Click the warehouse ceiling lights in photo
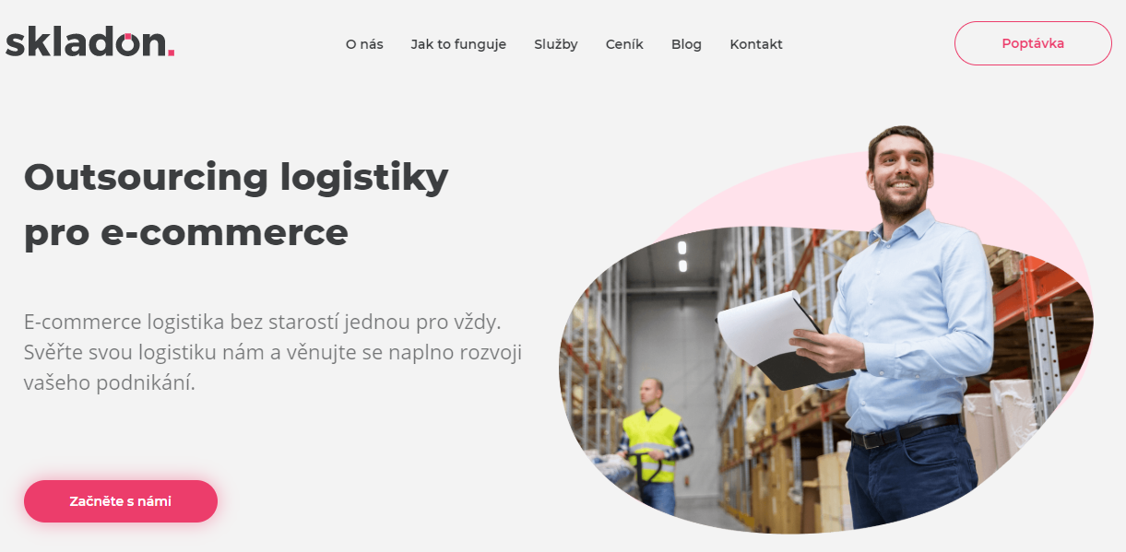The height and width of the screenshot is (552, 1126). 682,256
